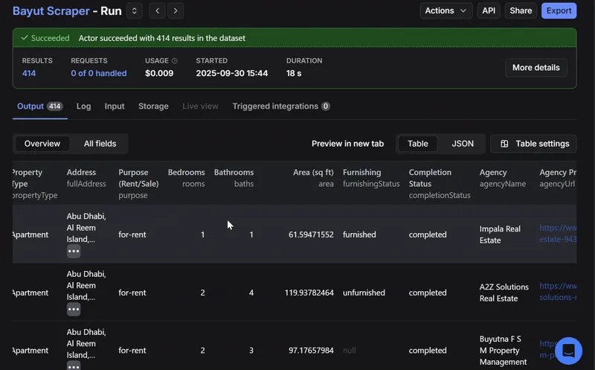Open Table settings
This screenshot has width=595, height=370.
pos(534,144)
